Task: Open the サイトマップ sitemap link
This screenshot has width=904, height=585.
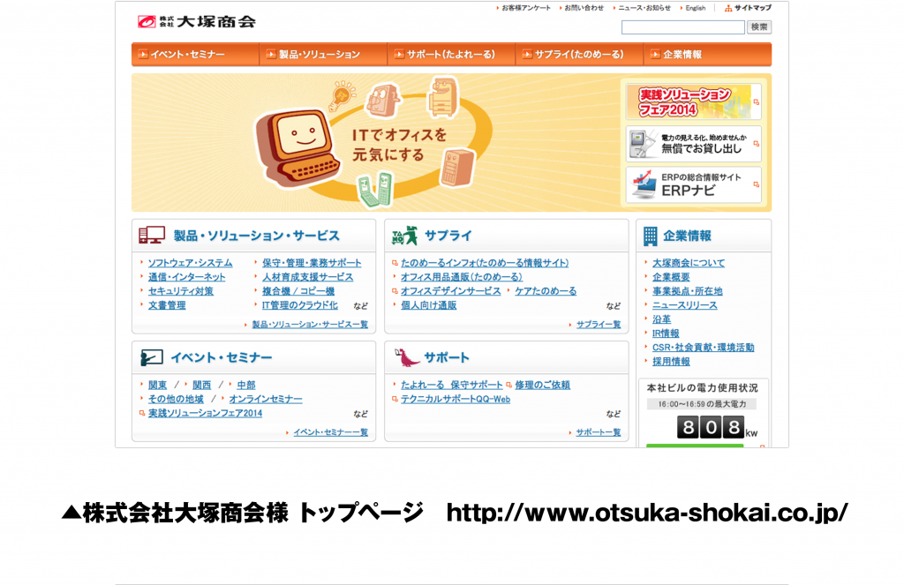Action: click(x=749, y=8)
